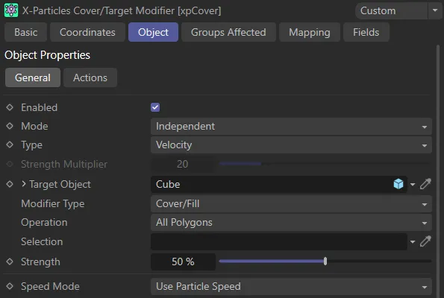
Task: Click the Modifier Type label
Action: click(x=53, y=204)
